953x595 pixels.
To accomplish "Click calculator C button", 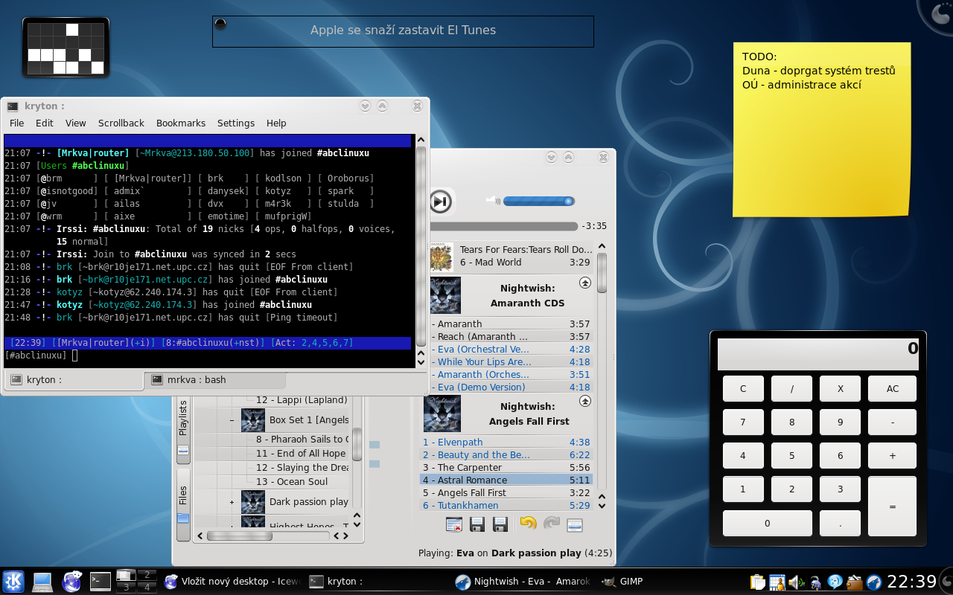I will [x=743, y=388].
